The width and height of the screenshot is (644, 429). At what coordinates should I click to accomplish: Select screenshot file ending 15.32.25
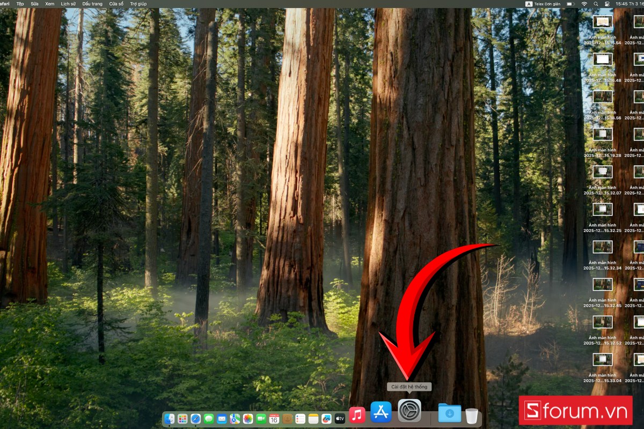tap(603, 218)
